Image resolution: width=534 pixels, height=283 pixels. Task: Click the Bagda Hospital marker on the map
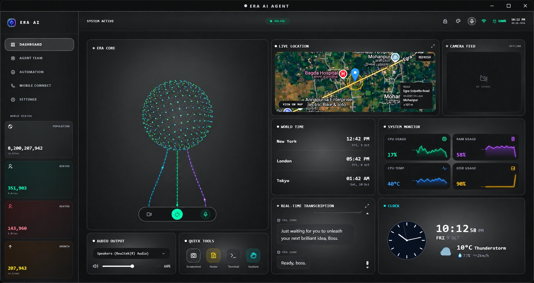pyautogui.click(x=343, y=74)
